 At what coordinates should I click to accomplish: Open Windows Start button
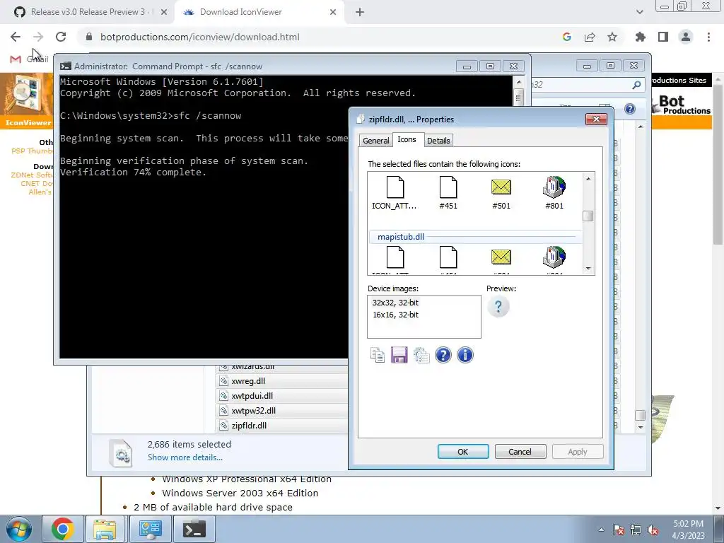pos(18,529)
